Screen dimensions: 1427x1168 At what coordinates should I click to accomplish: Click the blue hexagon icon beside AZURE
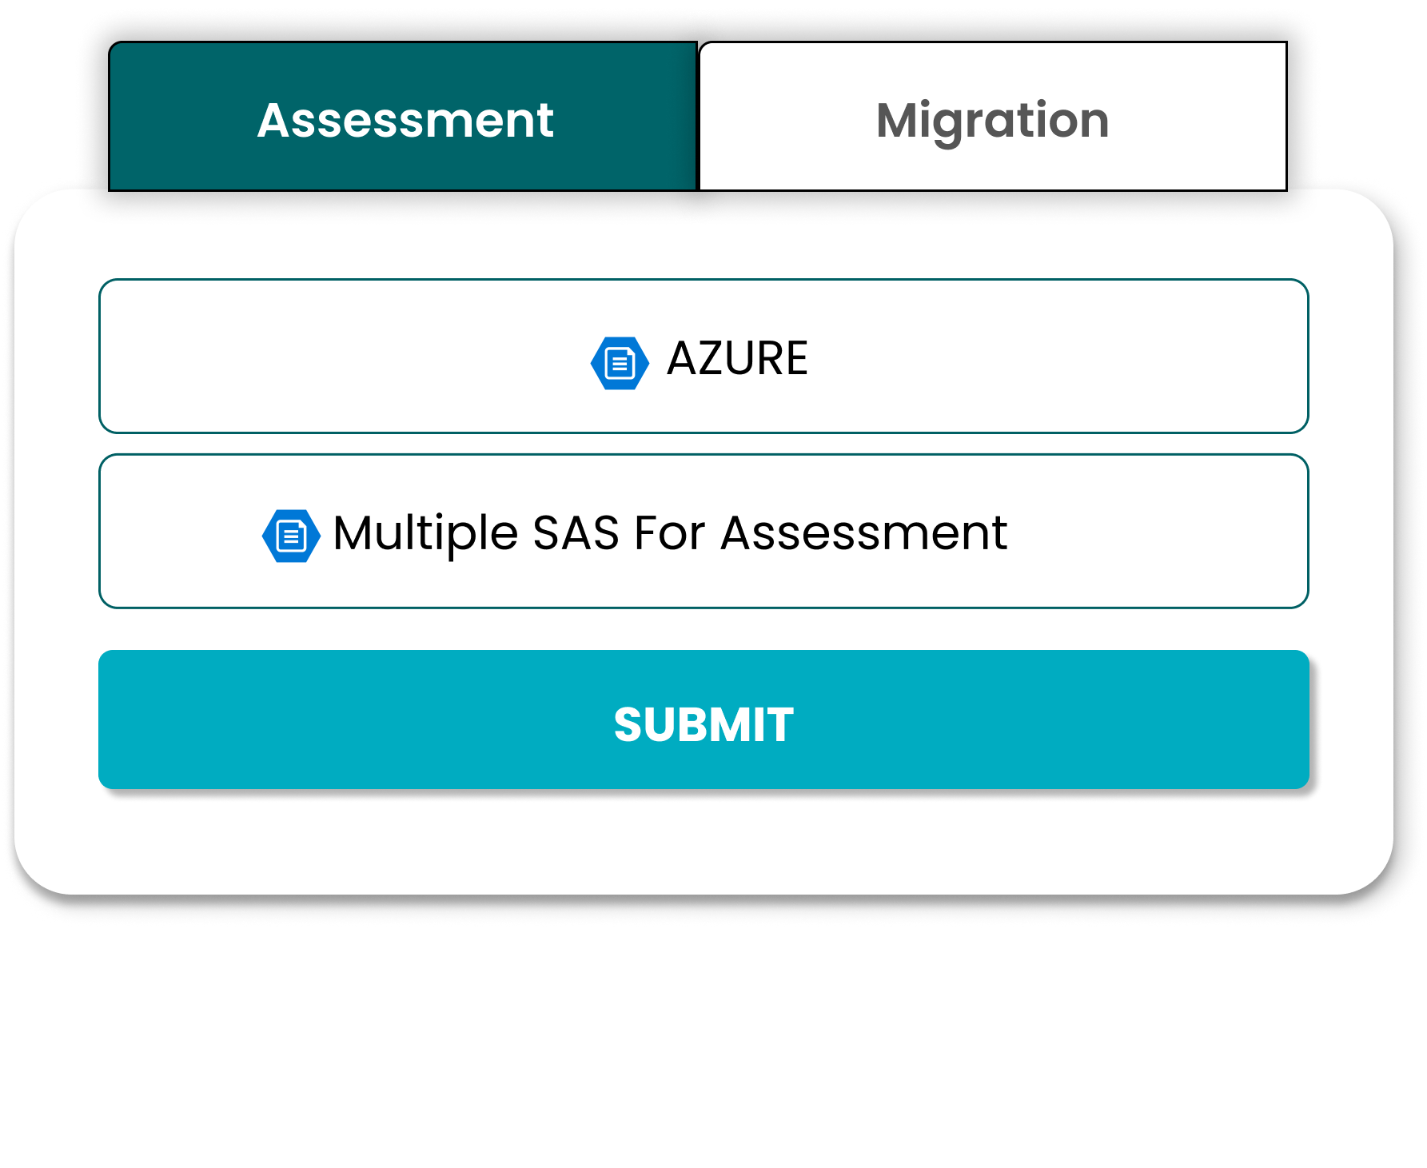tap(620, 363)
